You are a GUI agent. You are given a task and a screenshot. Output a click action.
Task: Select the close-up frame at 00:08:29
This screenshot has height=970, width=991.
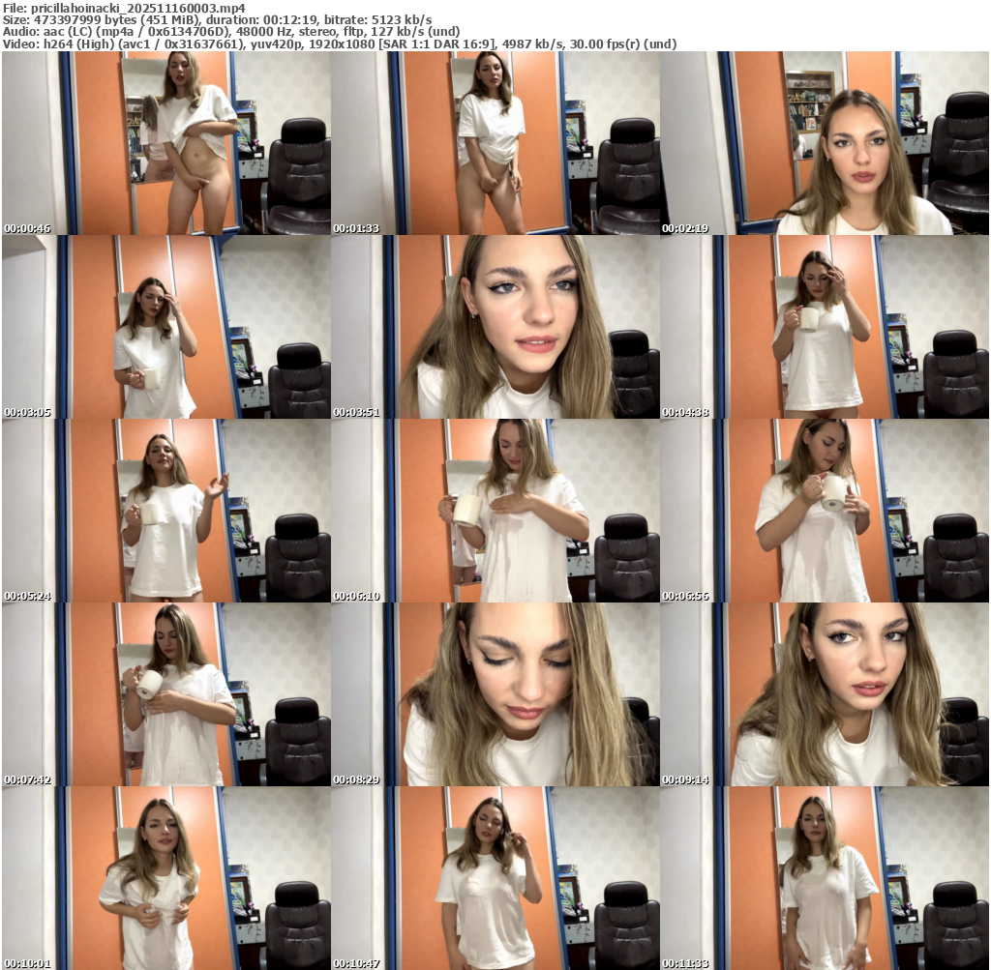click(x=495, y=694)
